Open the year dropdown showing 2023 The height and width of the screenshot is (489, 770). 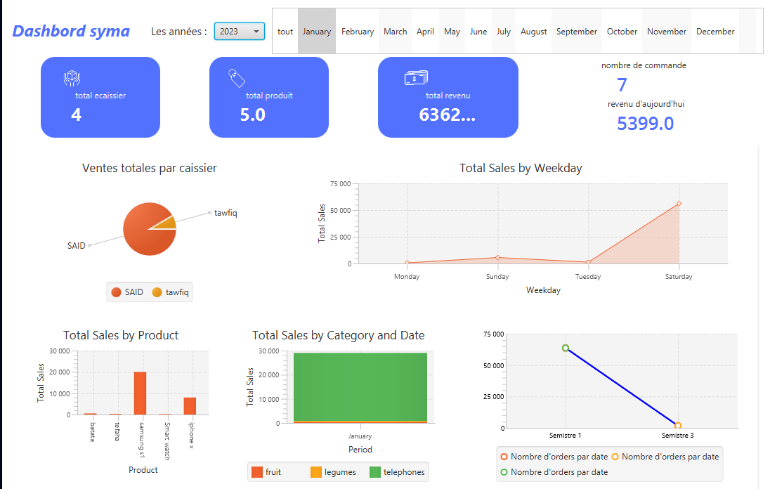(x=239, y=32)
